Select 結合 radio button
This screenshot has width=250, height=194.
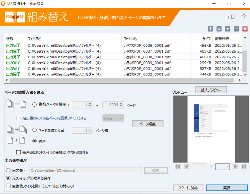click(35, 141)
